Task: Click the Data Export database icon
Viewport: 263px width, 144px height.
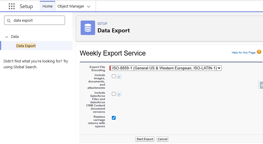Action: tap(88, 28)
